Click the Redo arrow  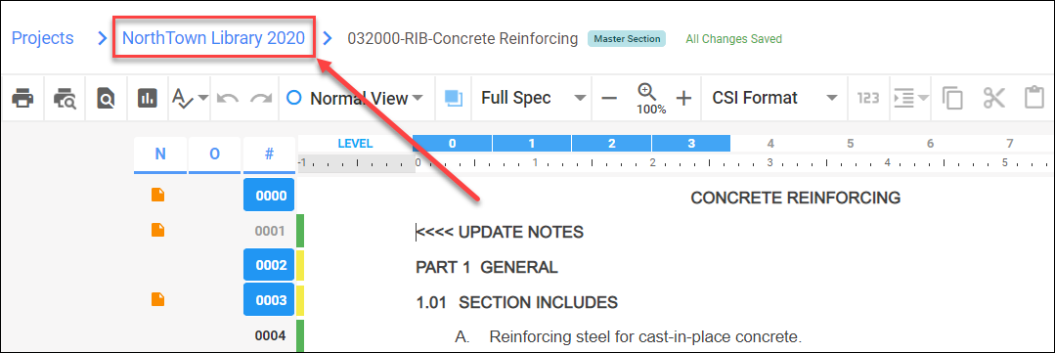pos(261,98)
